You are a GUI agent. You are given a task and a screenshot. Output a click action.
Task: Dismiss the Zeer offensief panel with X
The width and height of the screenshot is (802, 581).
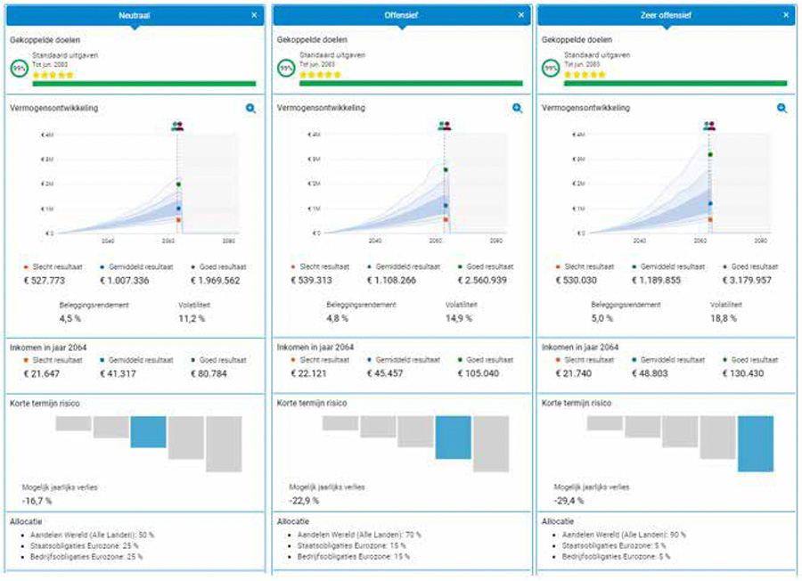click(x=785, y=15)
